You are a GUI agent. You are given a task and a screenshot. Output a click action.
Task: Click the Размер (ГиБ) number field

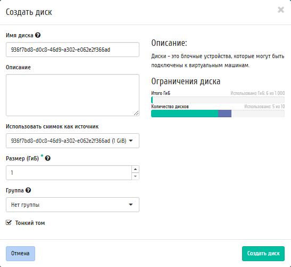[69, 173]
